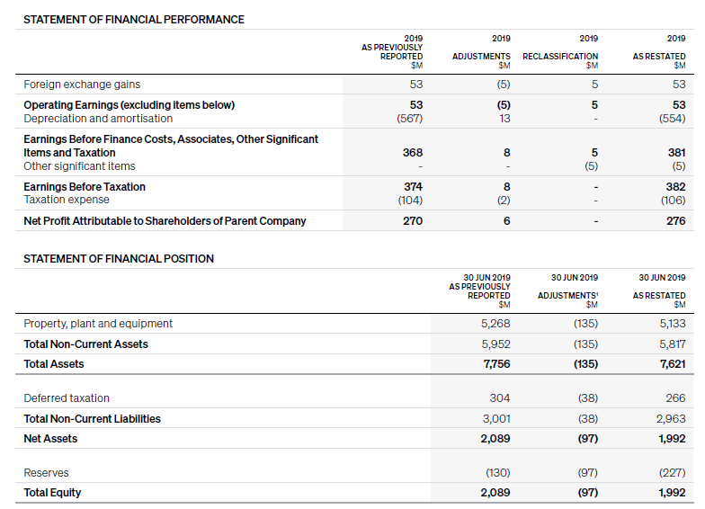Click the Reclassification column header
This screenshot has width=705, height=509.
pos(559,56)
